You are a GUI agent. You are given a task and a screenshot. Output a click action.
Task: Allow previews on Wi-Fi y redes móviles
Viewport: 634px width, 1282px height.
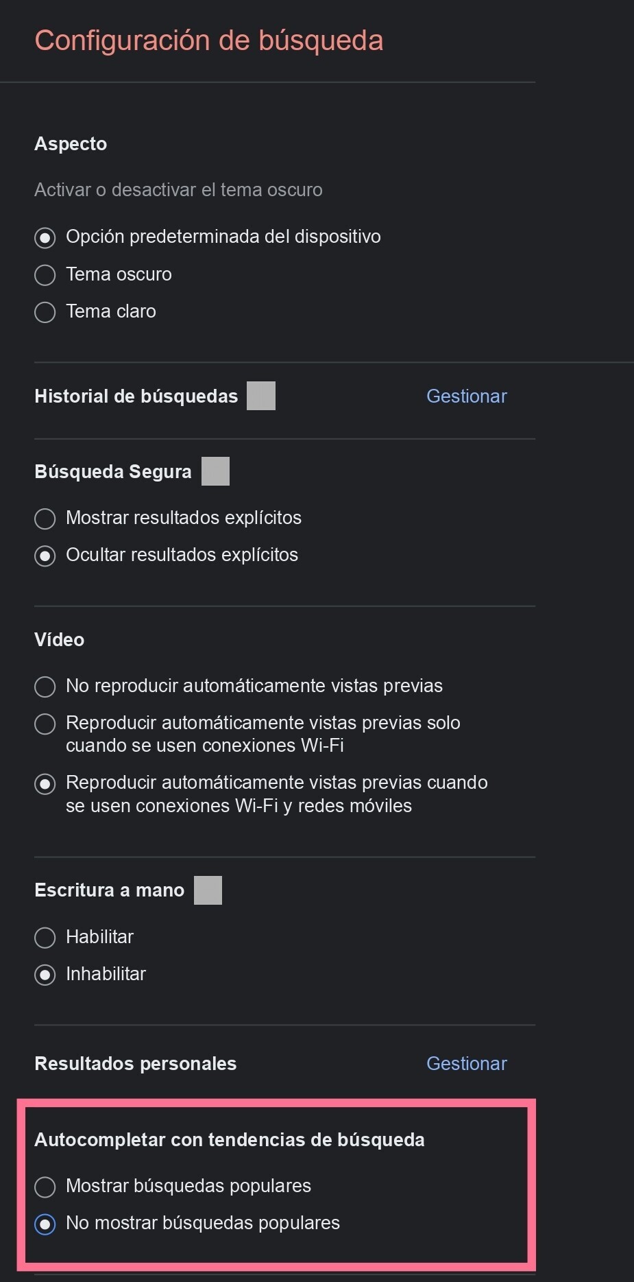[45, 783]
